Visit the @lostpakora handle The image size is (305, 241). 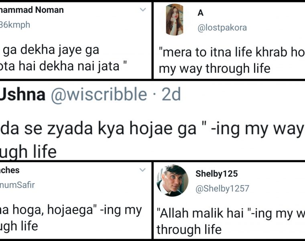[x=222, y=27]
